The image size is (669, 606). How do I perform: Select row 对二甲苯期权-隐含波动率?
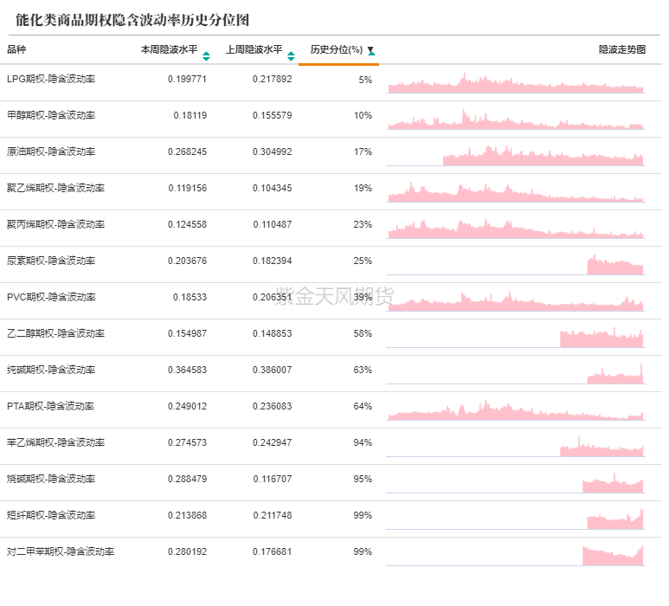click(331, 555)
